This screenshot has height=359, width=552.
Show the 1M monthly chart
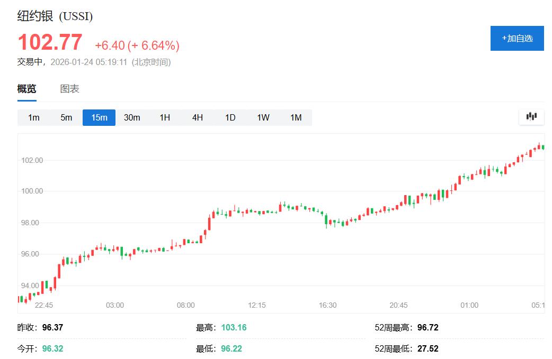tap(296, 117)
